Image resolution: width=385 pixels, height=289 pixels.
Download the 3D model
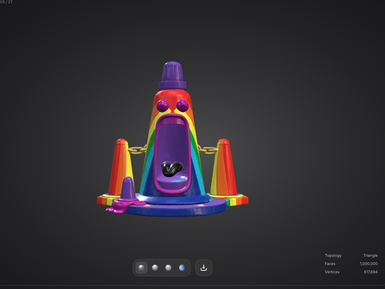pos(204,268)
